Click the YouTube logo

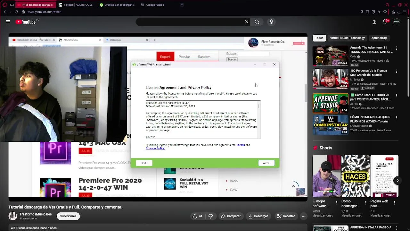click(x=26, y=22)
